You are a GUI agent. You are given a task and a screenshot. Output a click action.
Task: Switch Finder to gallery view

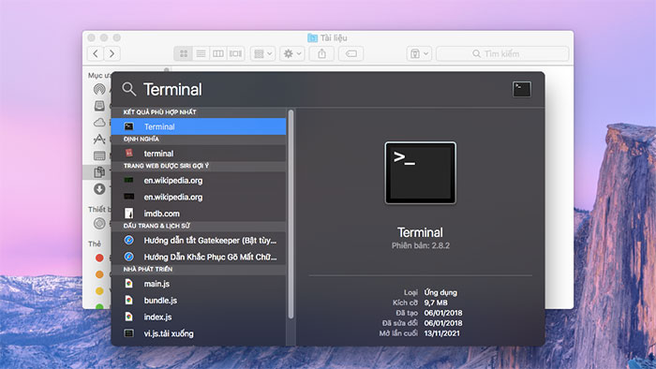[236, 53]
